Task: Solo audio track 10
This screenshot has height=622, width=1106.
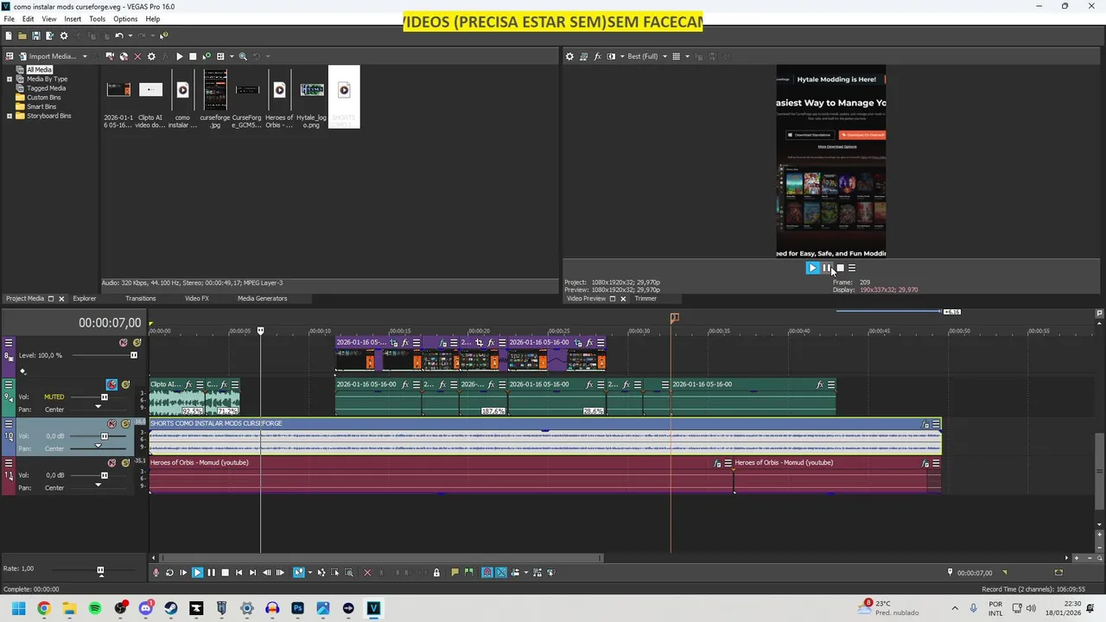Action: tap(125, 423)
